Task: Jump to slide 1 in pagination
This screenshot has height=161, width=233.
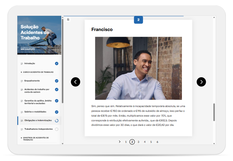Action: [x=126, y=142]
